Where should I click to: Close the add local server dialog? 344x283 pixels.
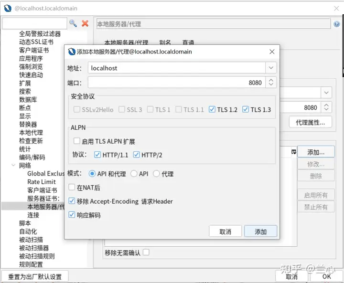(x=272, y=52)
